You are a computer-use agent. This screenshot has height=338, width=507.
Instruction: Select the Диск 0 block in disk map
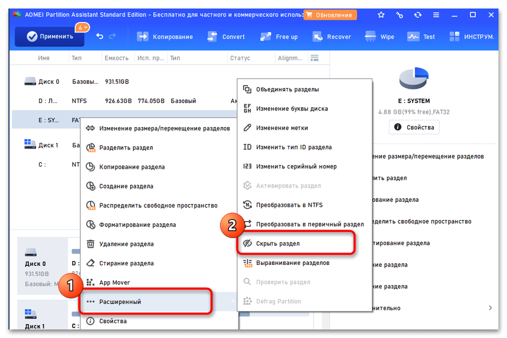coord(42,266)
